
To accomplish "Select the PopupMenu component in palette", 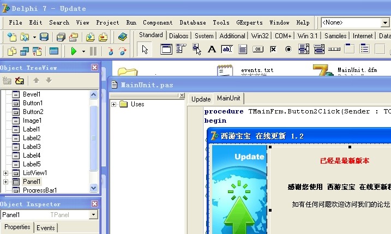I will (197, 49).
